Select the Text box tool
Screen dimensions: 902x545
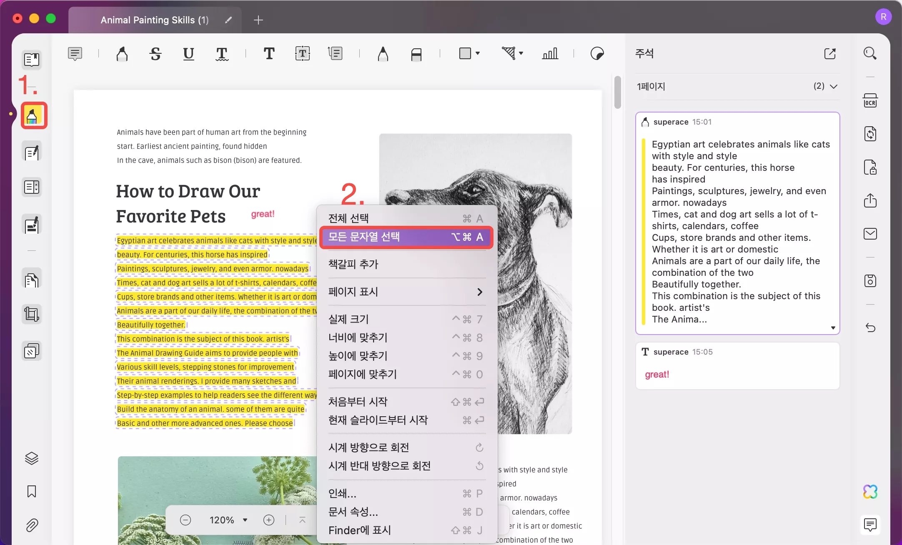[303, 54]
